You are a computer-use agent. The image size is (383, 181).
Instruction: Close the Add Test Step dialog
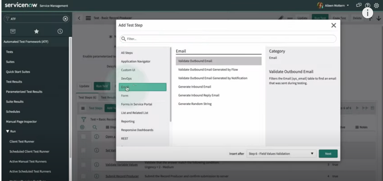pos(333,25)
